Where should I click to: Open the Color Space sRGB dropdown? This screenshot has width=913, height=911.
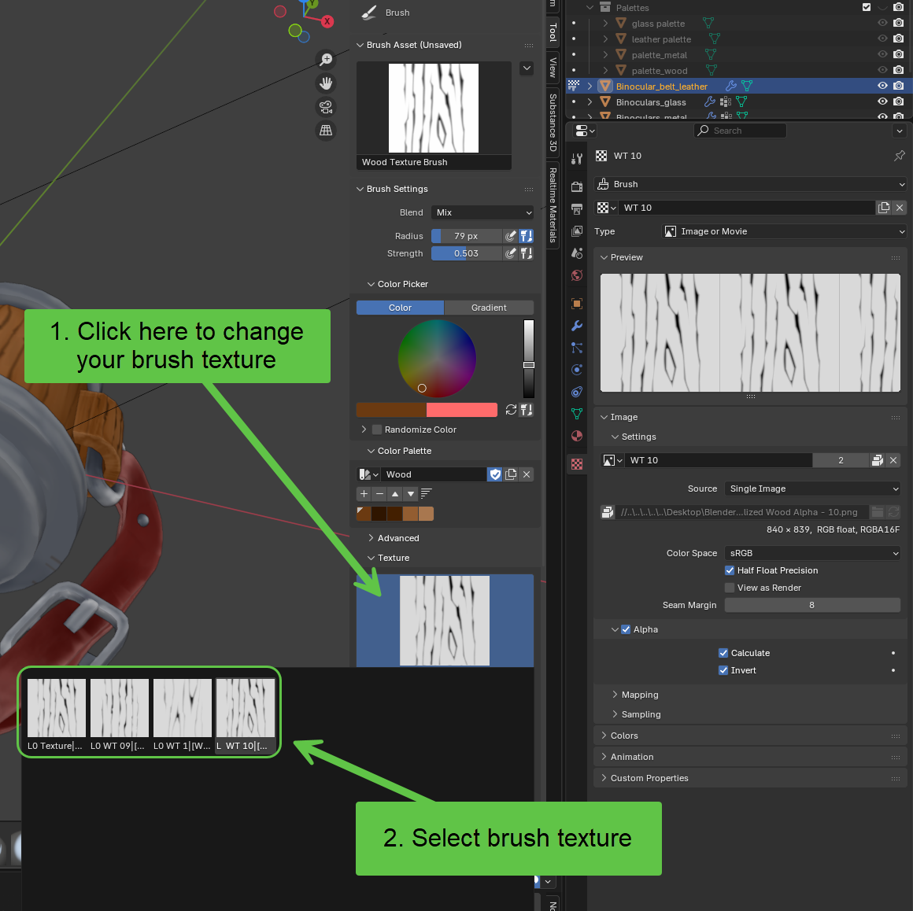pos(812,553)
